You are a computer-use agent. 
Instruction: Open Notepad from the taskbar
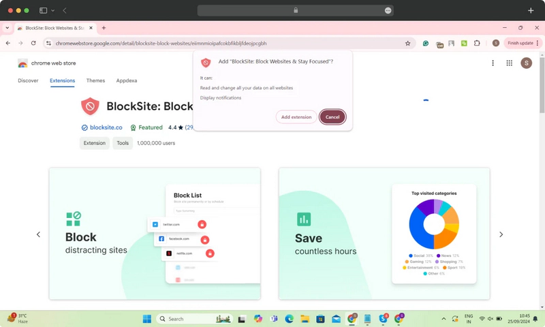367,319
